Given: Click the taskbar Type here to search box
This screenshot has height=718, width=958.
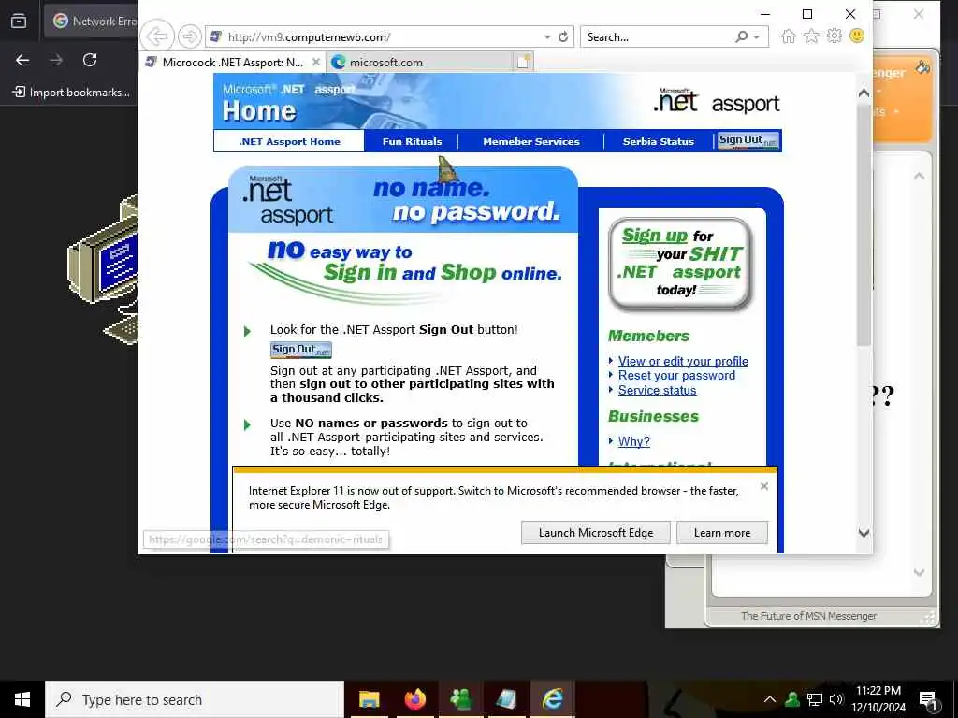Looking at the screenshot, I should 195,699.
